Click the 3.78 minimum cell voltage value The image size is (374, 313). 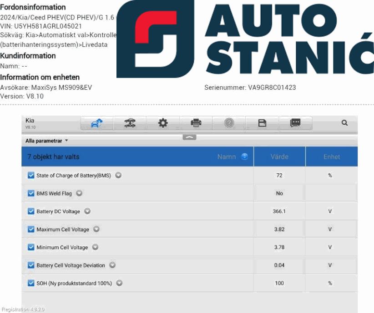click(x=279, y=247)
